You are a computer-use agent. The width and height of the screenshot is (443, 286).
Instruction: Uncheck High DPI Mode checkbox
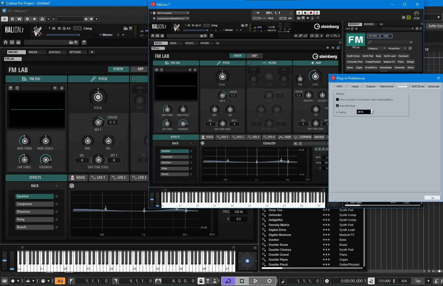(337, 106)
